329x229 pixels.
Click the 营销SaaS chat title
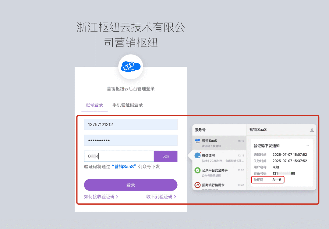(258, 130)
